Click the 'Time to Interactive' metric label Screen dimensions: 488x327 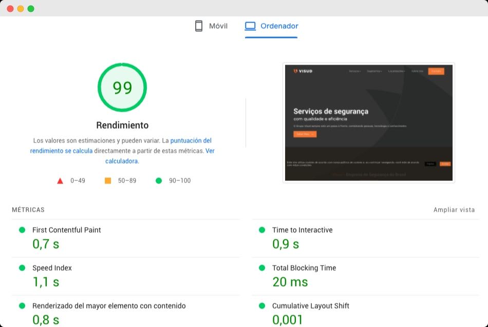tap(302, 230)
